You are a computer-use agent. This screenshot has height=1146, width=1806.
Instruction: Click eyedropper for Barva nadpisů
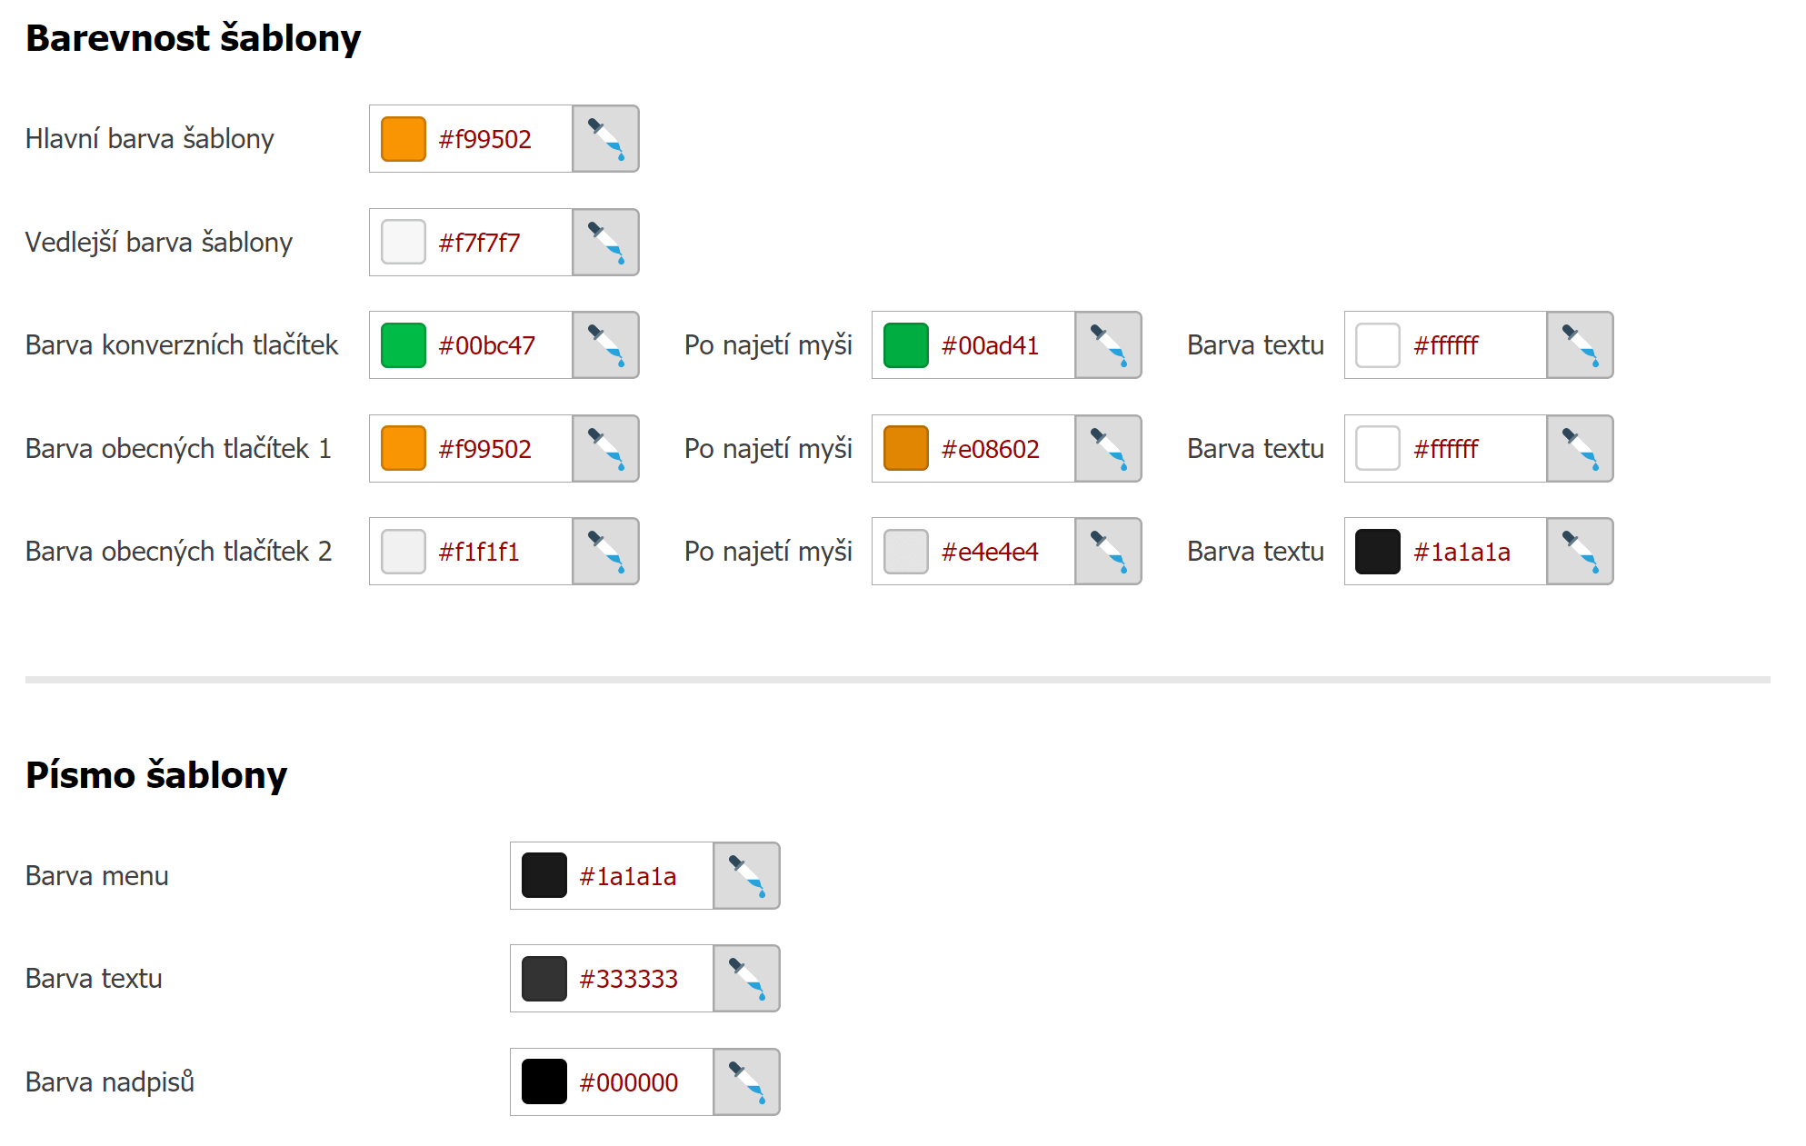pyautogui.click(x=746, y=1082)
